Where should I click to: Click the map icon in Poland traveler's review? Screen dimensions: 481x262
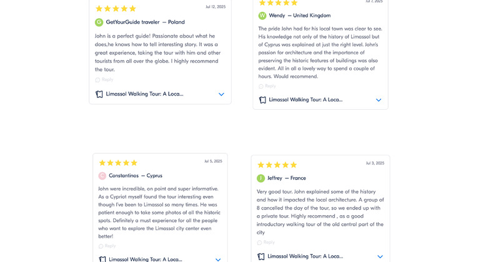coord(99,94)
